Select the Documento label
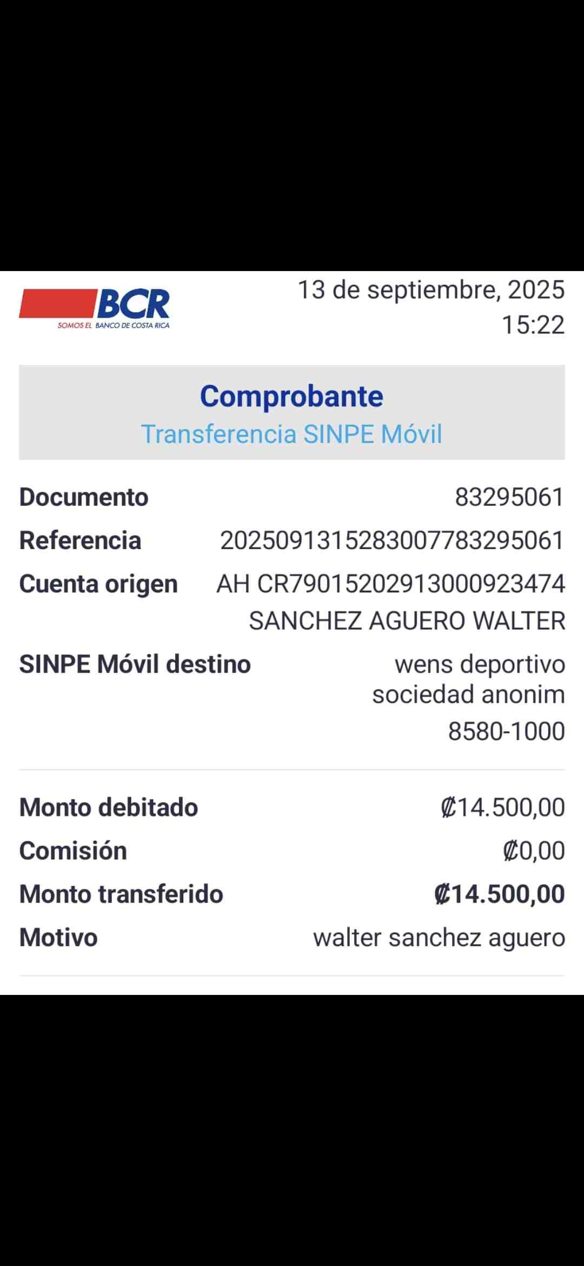Screen dimensions: 584x1266 (84, 497)
